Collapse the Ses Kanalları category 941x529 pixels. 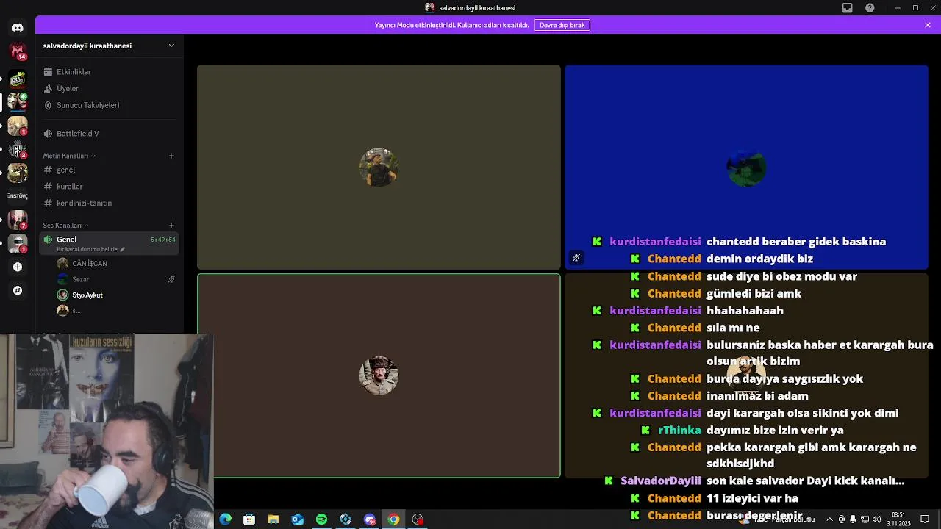tap(65, 226)
